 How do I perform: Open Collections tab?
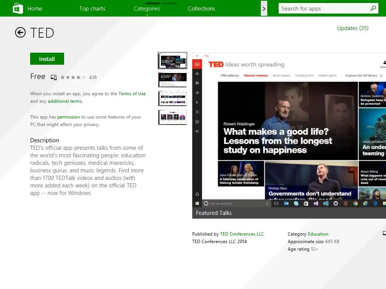click(202, 9)
